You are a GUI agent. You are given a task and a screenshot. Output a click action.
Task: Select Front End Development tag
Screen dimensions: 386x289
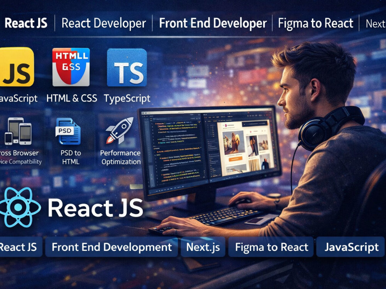pyautogui.click(x=112, y=247)
